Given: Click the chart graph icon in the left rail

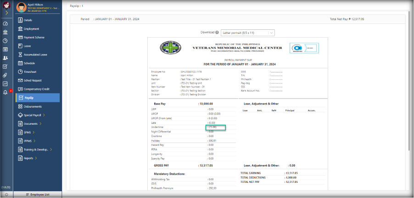Looking at the screenshot, I should coord(5,83).
